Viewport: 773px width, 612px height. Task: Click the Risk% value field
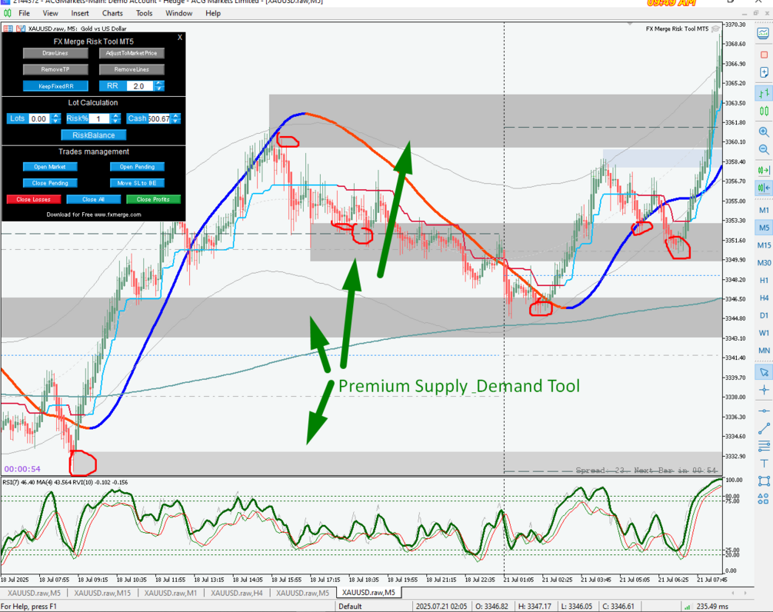(x=99, y=118)
